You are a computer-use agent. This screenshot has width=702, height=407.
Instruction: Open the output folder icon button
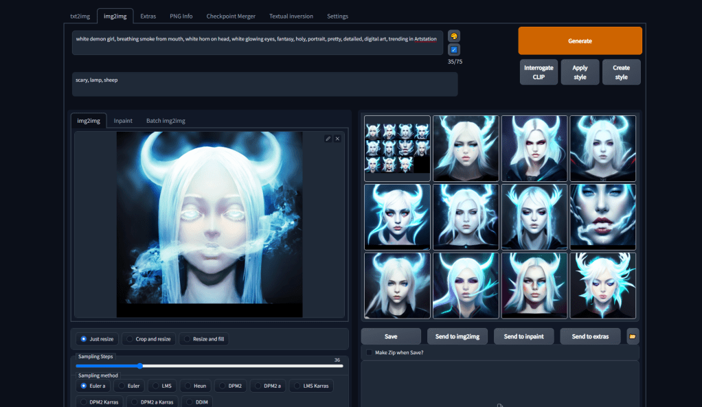633,336
